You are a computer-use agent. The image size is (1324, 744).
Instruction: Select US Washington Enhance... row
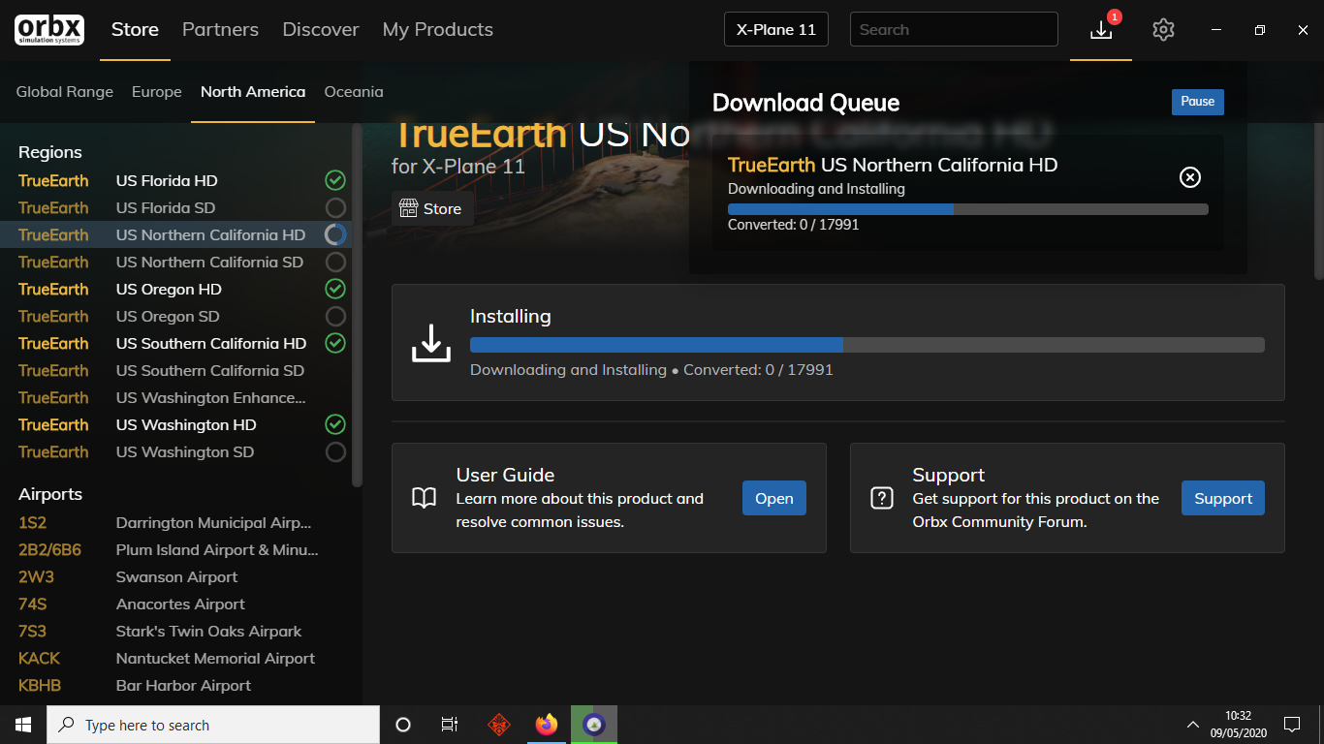(x=174, y=397)
